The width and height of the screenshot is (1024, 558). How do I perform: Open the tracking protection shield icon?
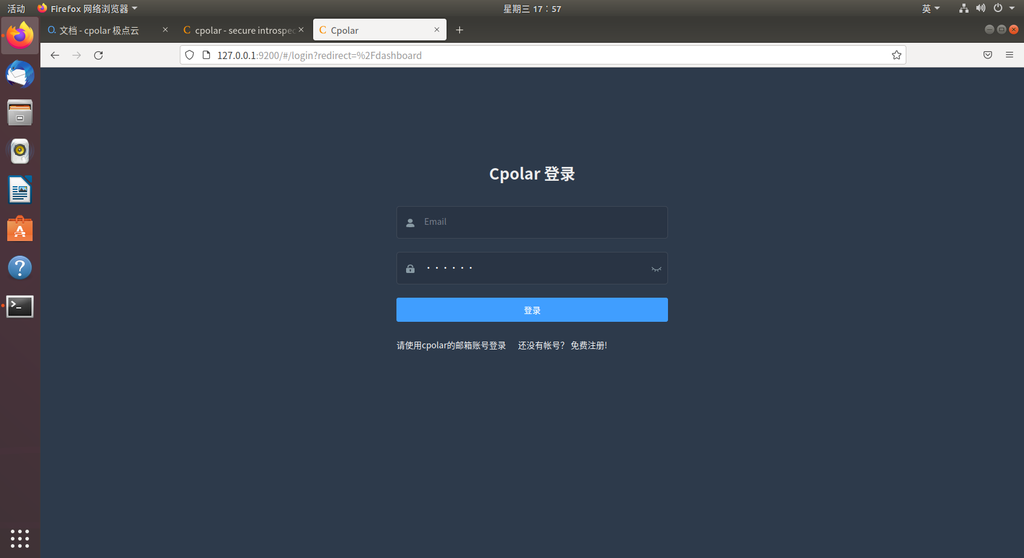(x=189, y=55)
